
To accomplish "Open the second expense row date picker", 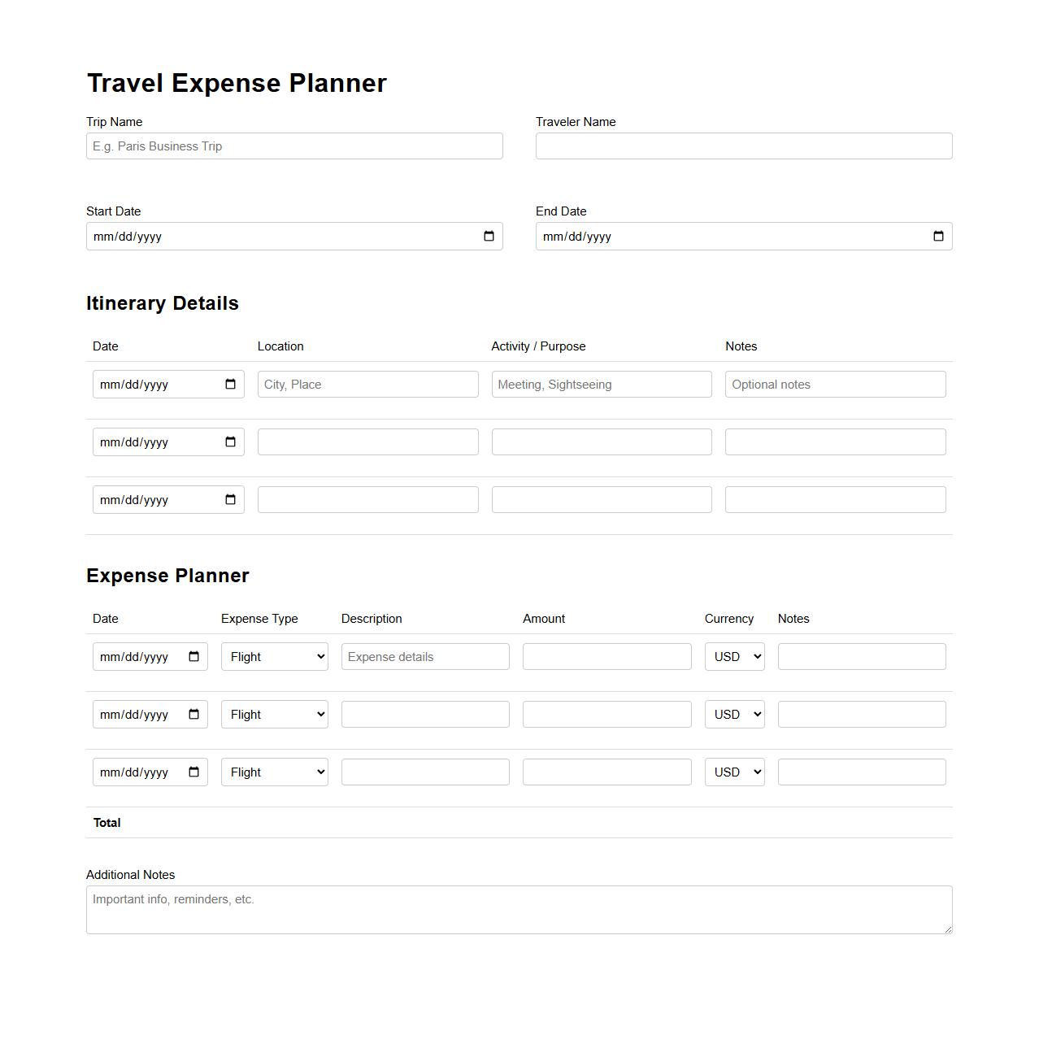I will 193,714.
